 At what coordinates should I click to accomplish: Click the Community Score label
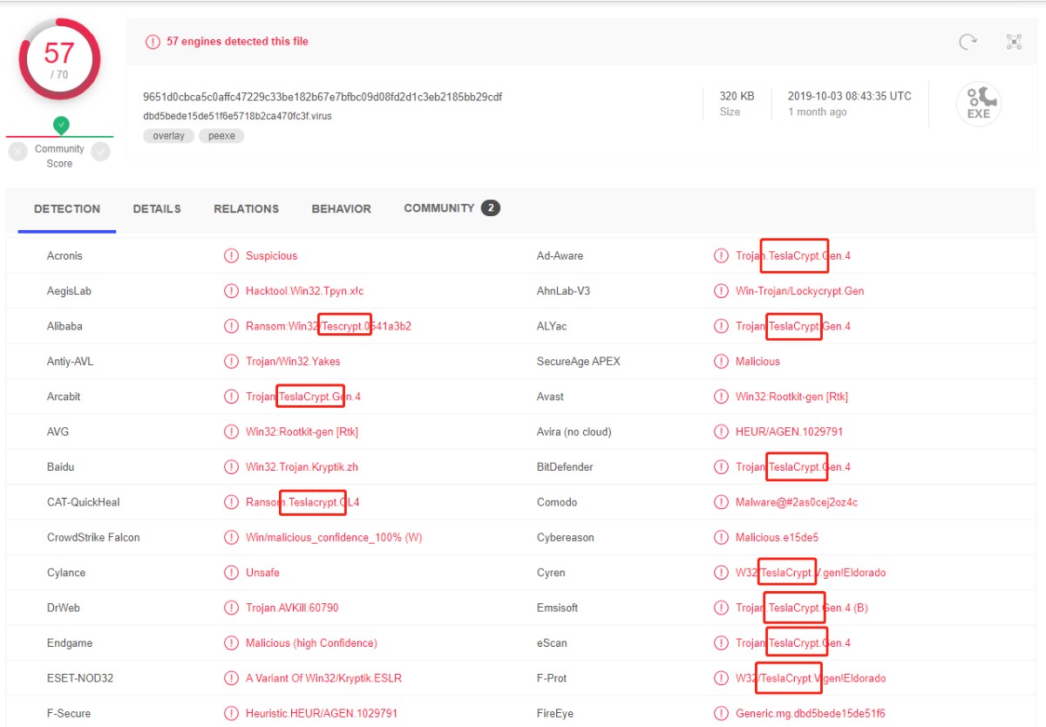59,156
